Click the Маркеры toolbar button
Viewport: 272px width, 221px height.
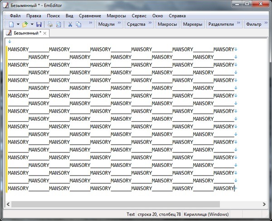pos(192,24)
